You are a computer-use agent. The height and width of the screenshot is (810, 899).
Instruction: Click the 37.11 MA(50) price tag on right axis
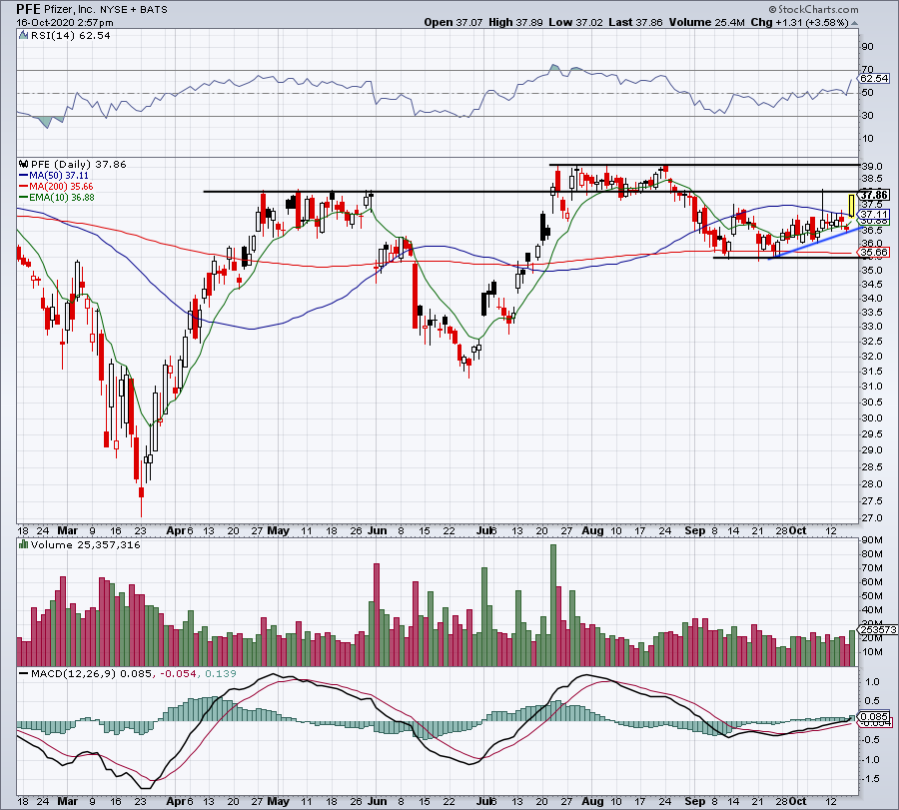pyautogui.click(x=874, y=214)
